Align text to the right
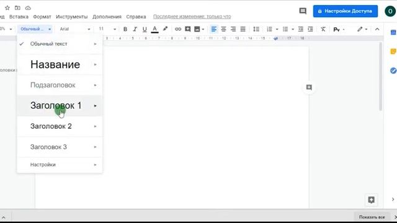 pyautogui.click(x=233, y=29)
